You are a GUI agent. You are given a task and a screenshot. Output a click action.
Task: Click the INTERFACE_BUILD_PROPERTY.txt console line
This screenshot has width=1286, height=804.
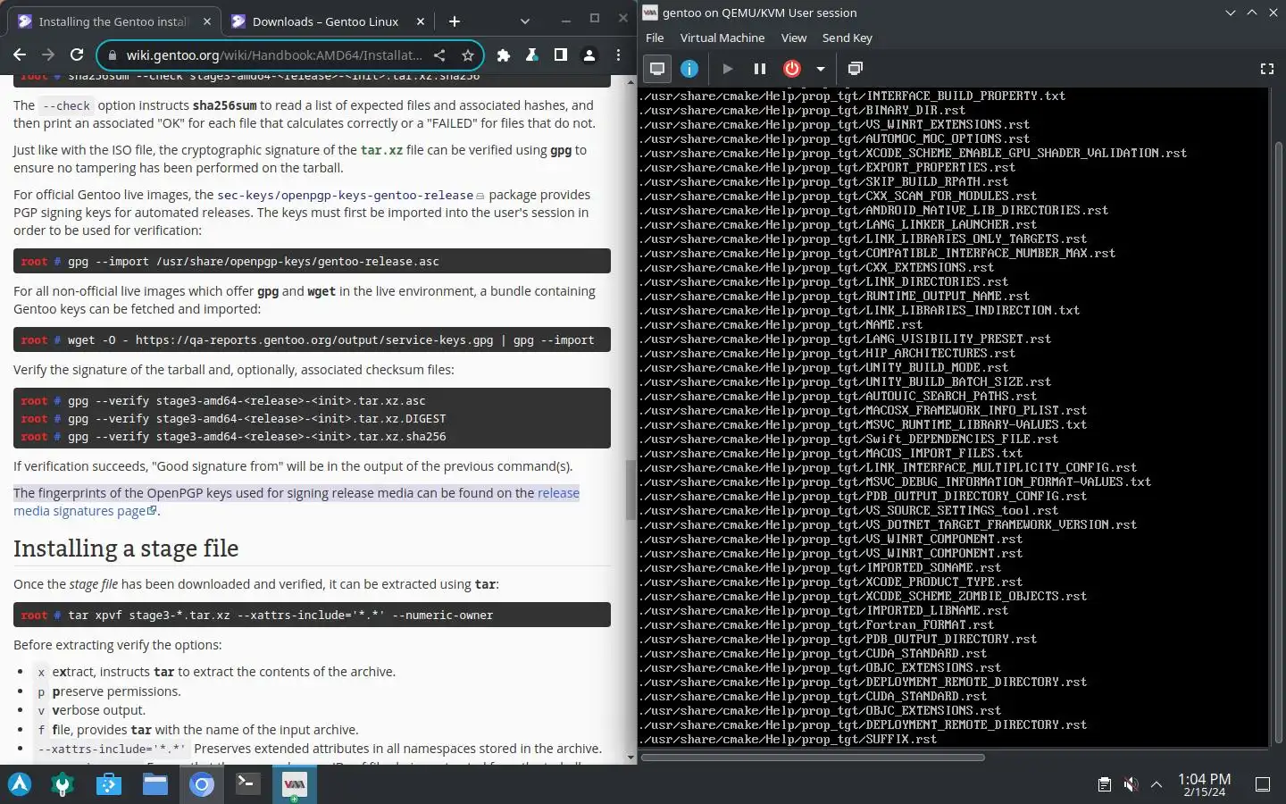click(x=853, y=96)
